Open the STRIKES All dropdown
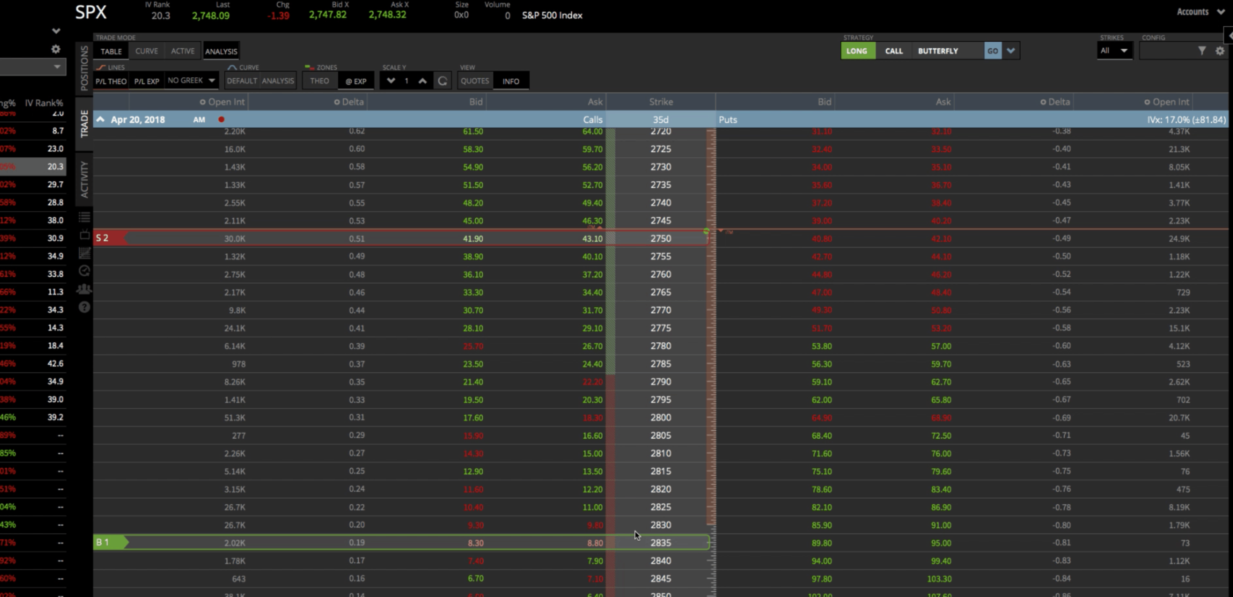Screen dimensions: 1233x597 (1114, 51)
